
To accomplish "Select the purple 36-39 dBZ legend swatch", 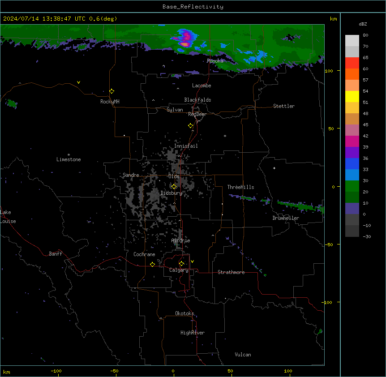I will [x=352, y=153].
